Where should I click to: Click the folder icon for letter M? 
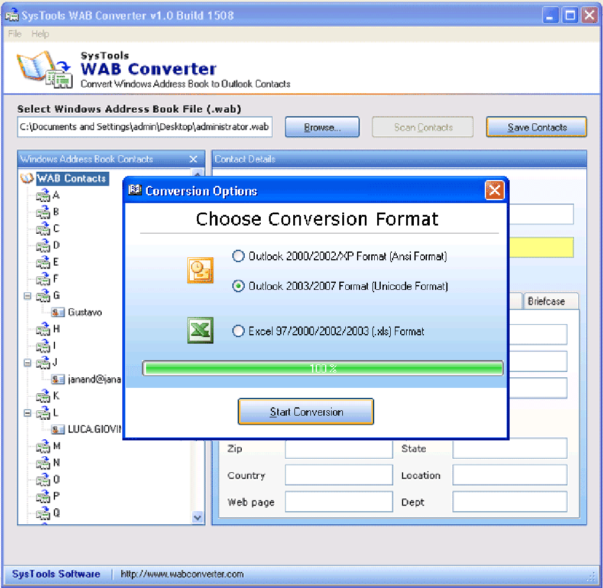click(x=43, y=446)
